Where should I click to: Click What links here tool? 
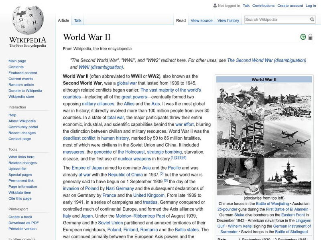(21, 157)
